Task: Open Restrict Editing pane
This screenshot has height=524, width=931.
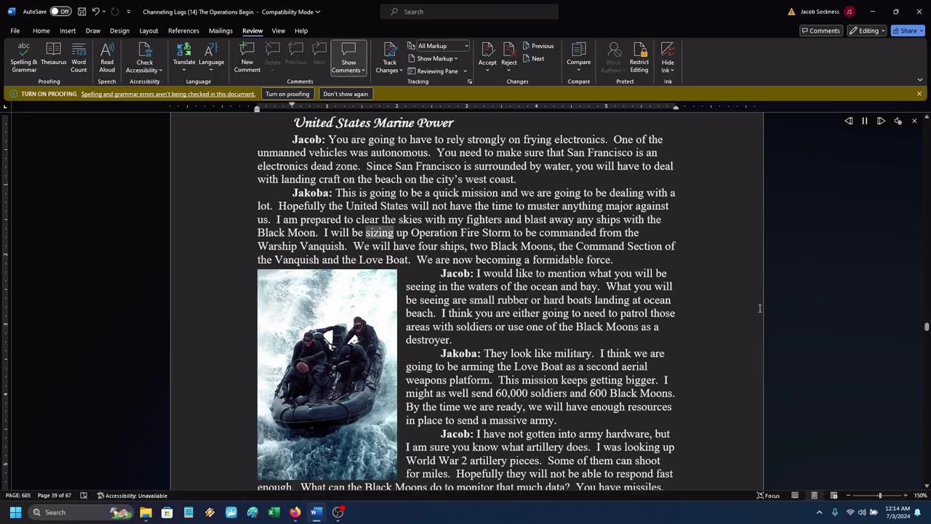Action: [639, 57]
